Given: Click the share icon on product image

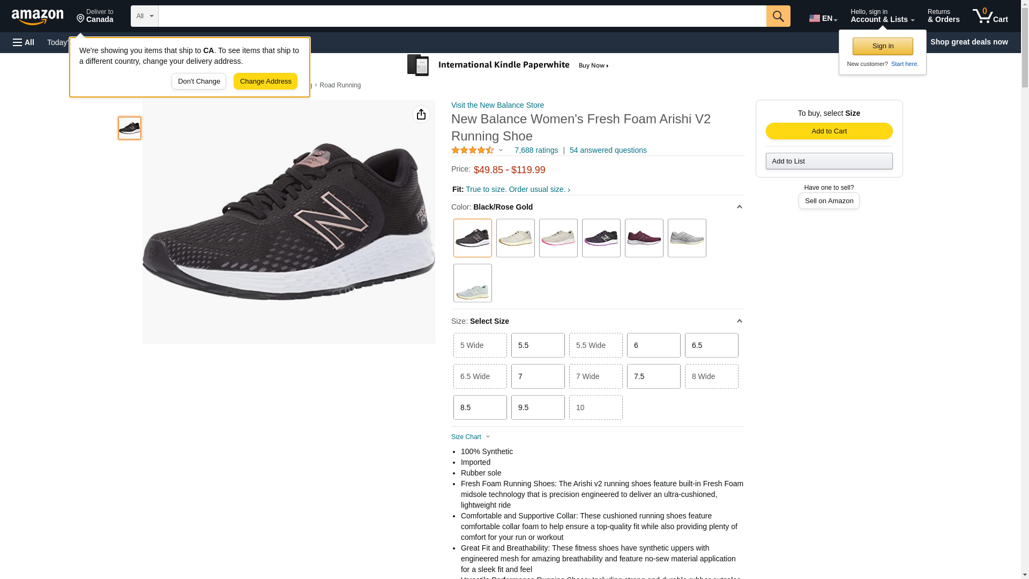Looking at the screenshot, I should (421, 114).
